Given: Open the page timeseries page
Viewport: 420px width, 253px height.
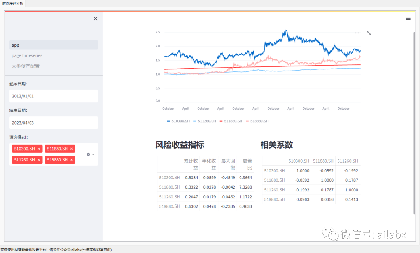Looking at the screenshot, I should [x=27, y=55].
